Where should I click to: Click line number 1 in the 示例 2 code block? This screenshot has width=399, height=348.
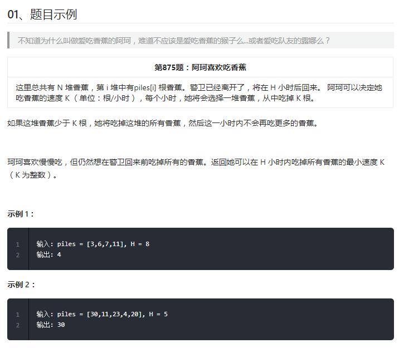(x=18, y=315)
